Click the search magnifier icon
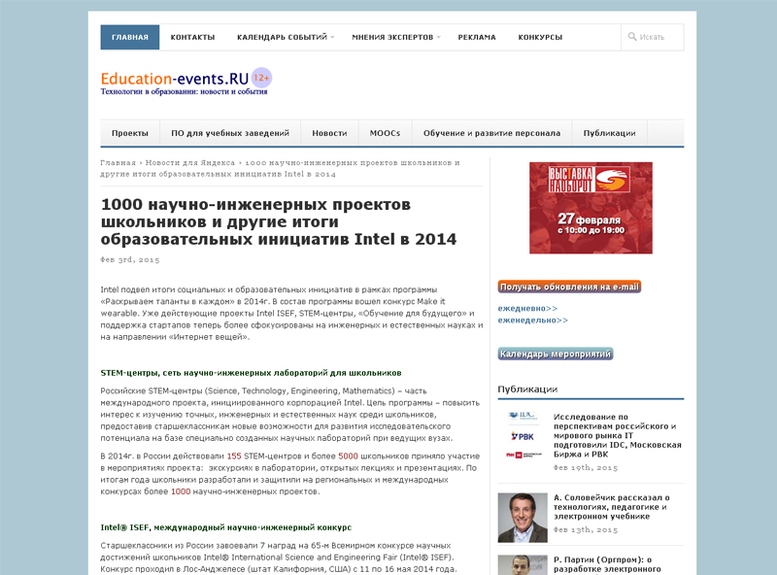The image size is (777, 575). (x=632, y=37)
